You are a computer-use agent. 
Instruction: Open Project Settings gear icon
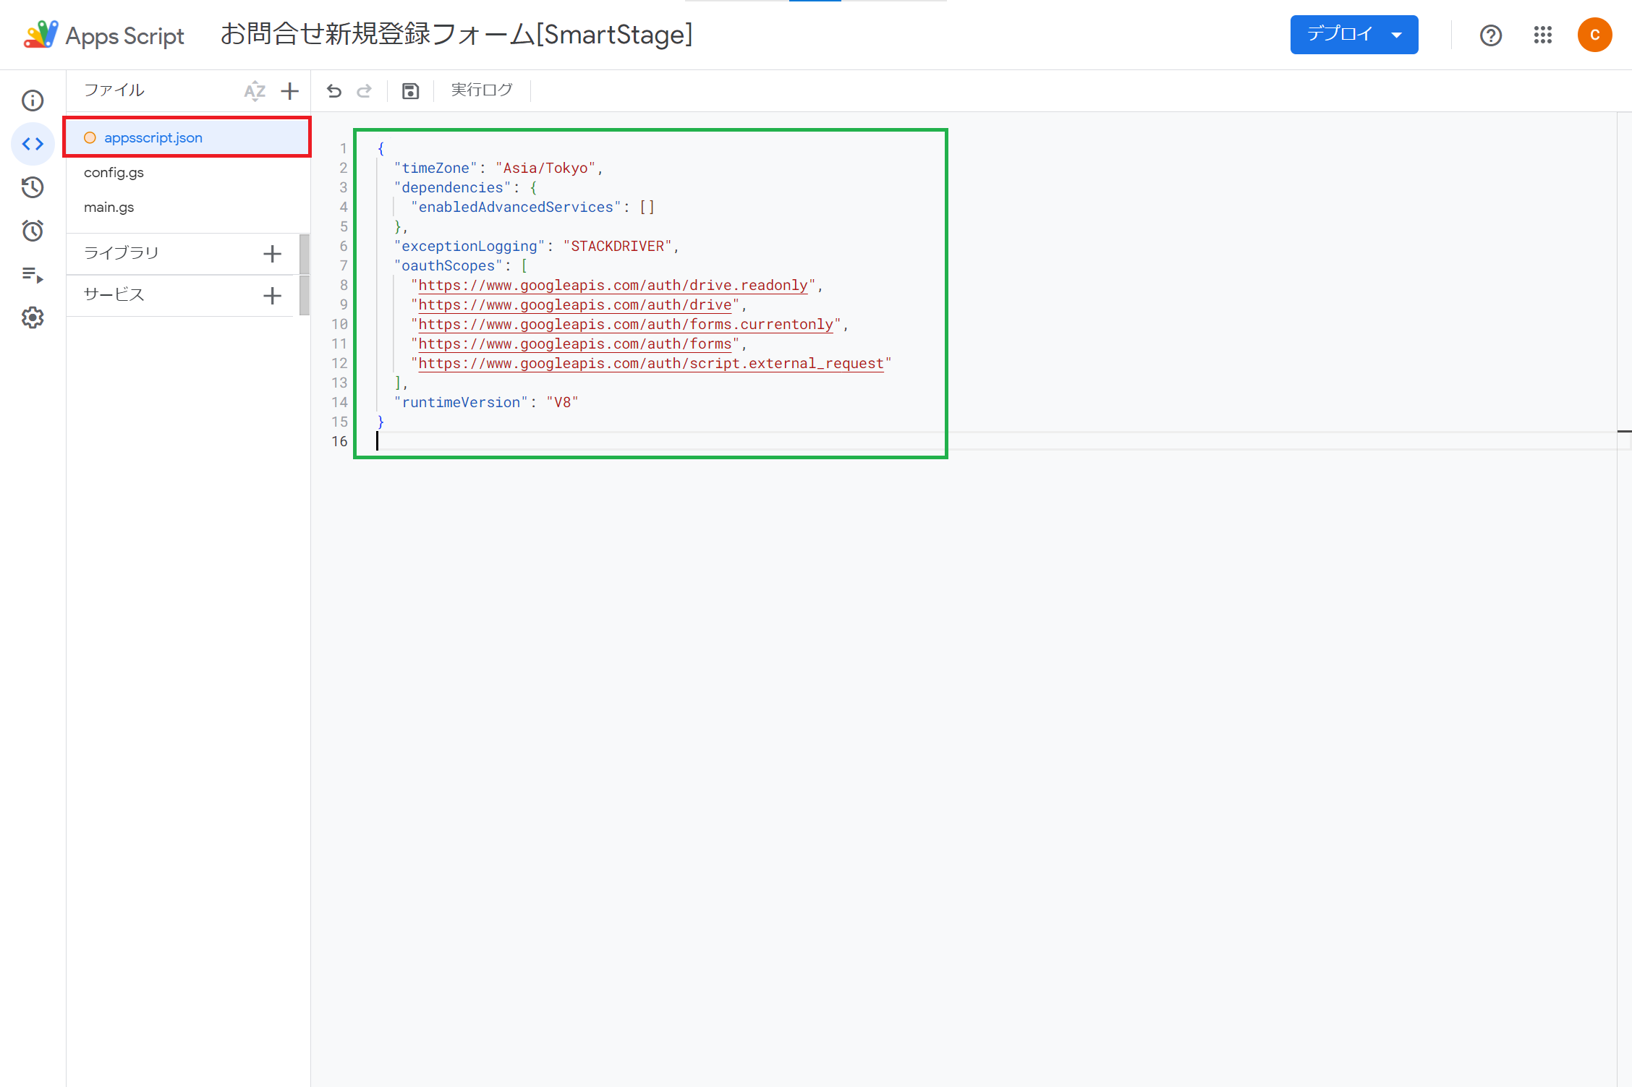point(33,317)
